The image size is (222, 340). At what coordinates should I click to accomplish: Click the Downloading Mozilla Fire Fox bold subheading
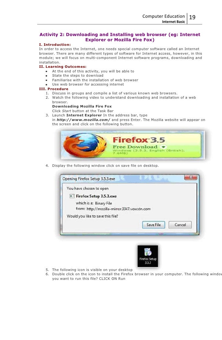point(82,106)
